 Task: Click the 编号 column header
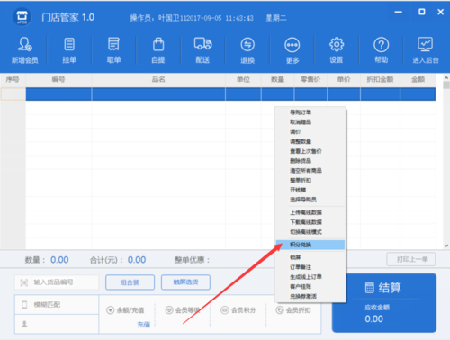58,79
